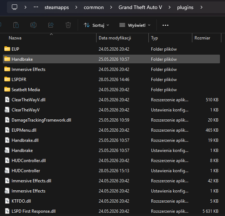Click the chevron after the monitor icon
225x216 pixels.
click(x=25, y=7)
